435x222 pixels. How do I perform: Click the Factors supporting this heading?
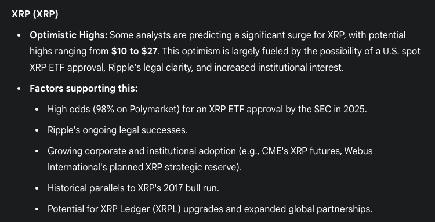coord(84,89)
